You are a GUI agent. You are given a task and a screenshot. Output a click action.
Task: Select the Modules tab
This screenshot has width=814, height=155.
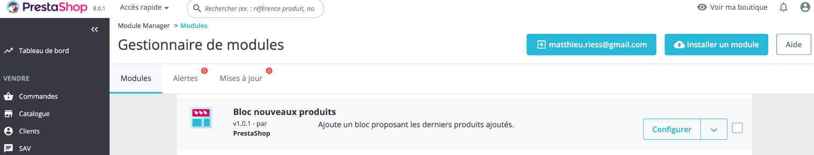point(136,79)
